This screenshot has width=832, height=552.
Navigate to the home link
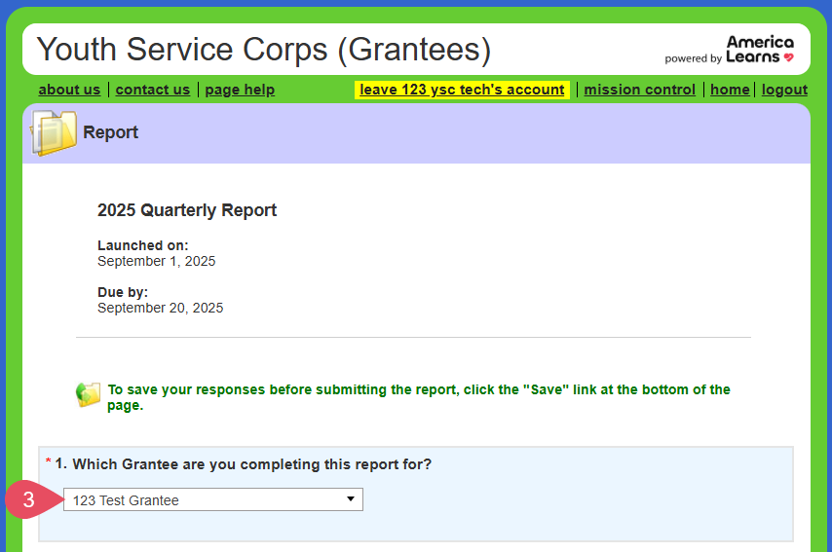tap(730, 90)
